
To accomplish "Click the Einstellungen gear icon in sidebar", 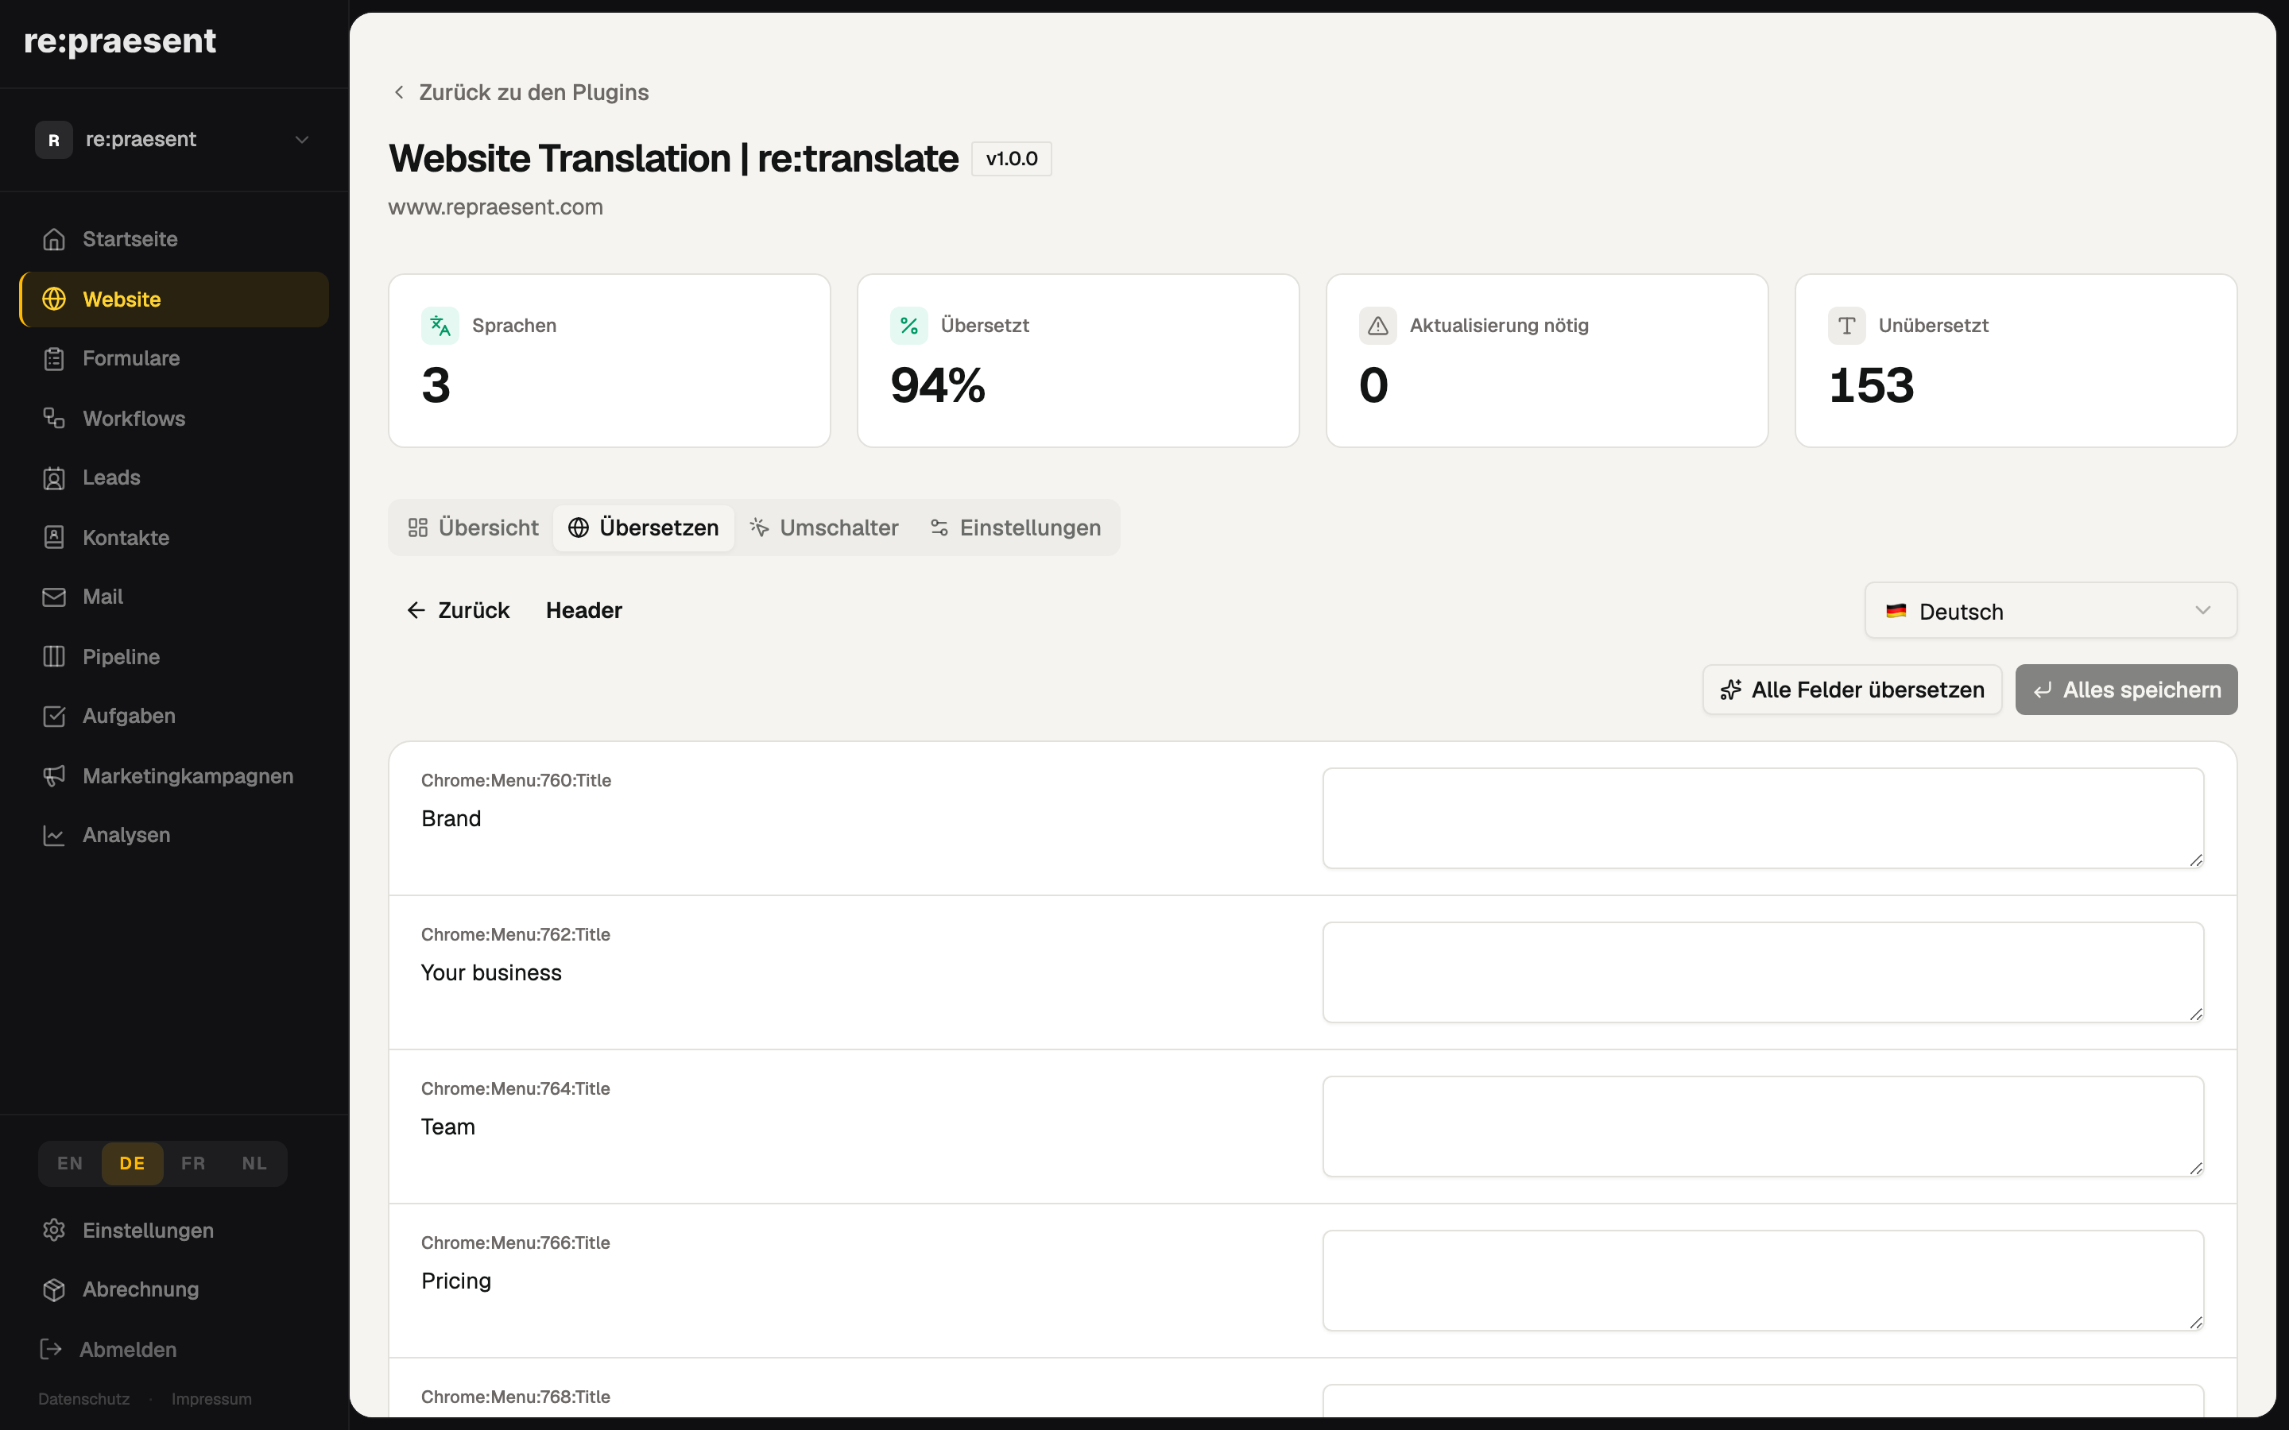I will point(54,1230).
